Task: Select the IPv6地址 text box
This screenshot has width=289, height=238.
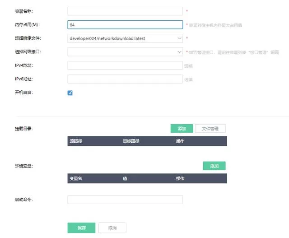Action: tap(125, 79)
